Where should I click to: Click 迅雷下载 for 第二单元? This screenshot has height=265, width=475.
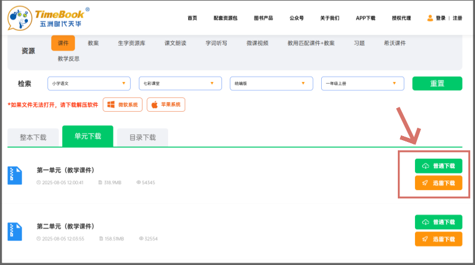click(438, 239)
